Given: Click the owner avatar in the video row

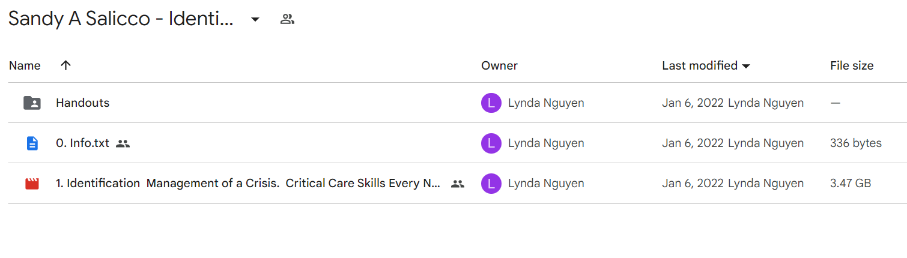Looking at the screenshot, I should coord(491,184).
